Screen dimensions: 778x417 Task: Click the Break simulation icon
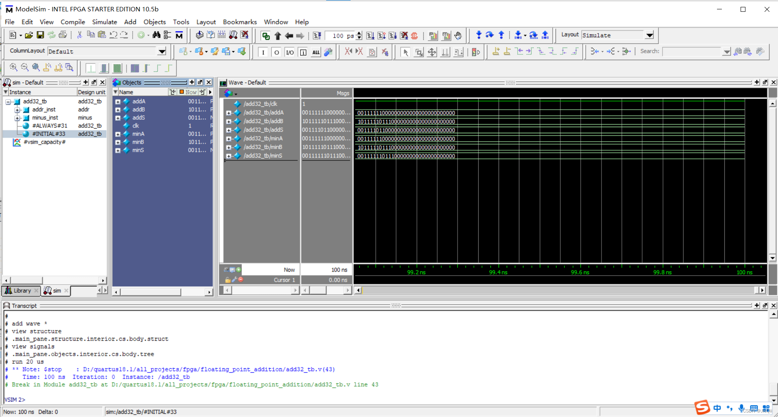tap(414, 36)
